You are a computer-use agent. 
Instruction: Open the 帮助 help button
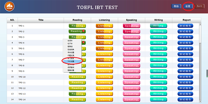pos(176,6)
